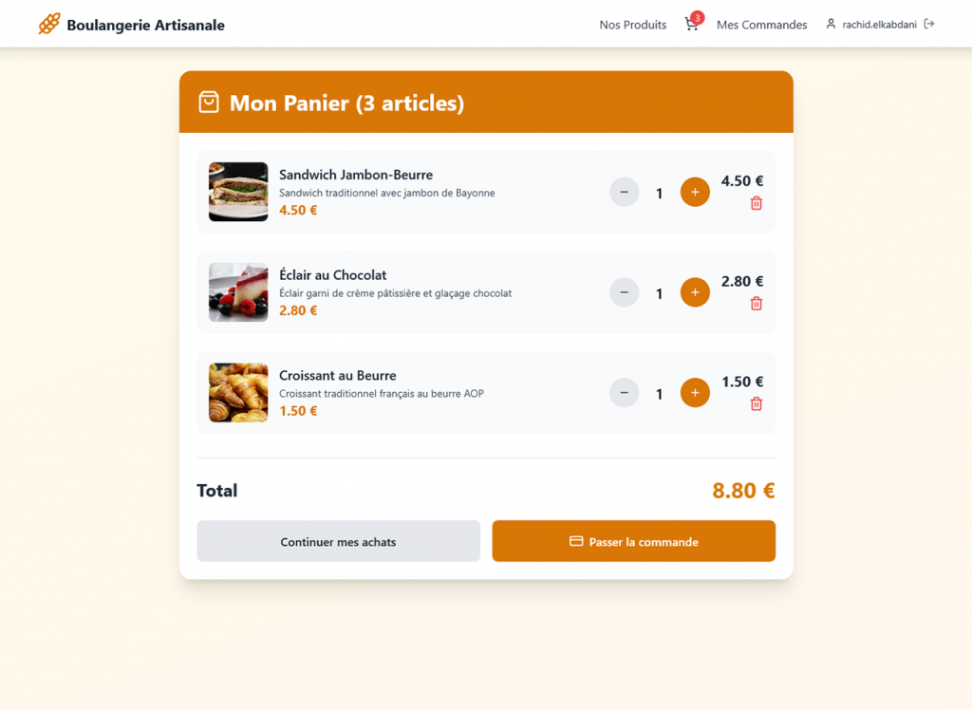Go to Mes Commandes page
Screen dimensions: 972x710
pos(761,25)
